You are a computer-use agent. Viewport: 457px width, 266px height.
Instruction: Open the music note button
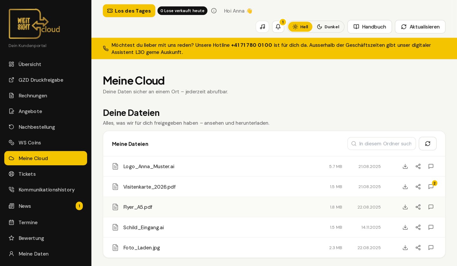click(x=262, y=27)
